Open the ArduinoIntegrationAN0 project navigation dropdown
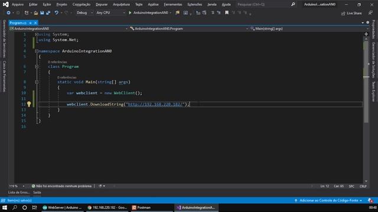The height and width of the screenshot is (212, 378). click(69, 29)
